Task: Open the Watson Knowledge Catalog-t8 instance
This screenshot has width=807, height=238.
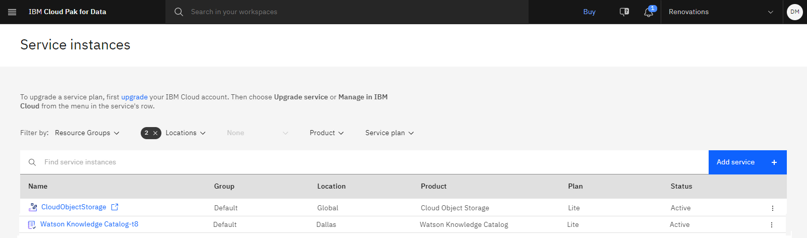Action: [x=89, y=224]
